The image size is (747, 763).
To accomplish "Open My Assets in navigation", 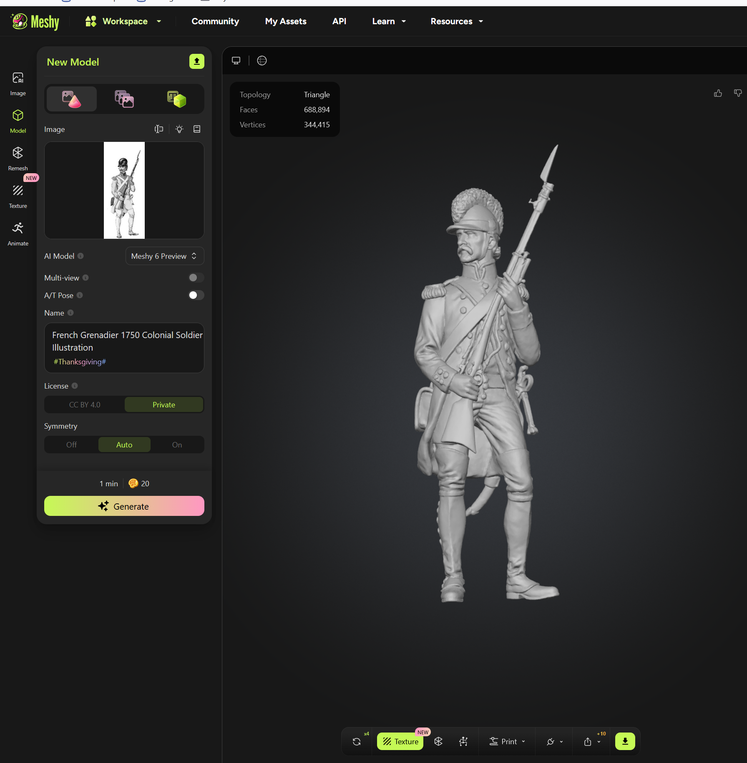I will 286,21.
